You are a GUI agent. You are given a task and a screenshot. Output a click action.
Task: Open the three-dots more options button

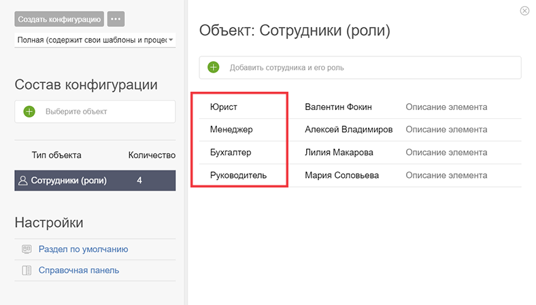click(116, 19)
